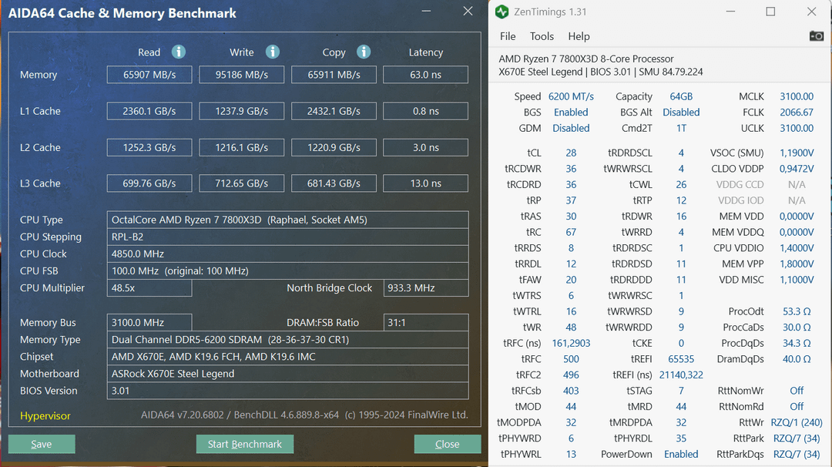Click the Memory Type field DDR5-6200 SDRAM
The height and width of the screenshot is (467, 832).
pos(287,340)
